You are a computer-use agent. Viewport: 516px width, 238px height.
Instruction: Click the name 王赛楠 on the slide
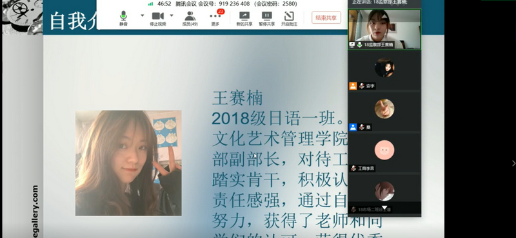[x=237, y=98]
